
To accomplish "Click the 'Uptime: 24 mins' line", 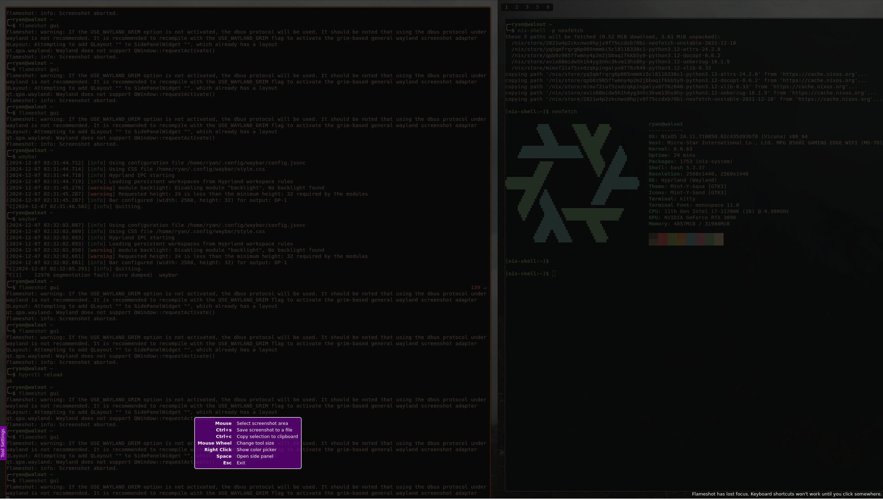I will [x=672, y=156].
